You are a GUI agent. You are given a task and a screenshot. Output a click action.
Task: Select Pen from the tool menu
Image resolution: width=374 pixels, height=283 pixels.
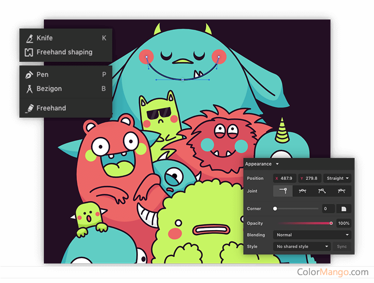coord(43,74)
